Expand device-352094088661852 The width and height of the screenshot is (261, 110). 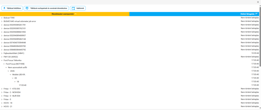click(x=2, y=32)
